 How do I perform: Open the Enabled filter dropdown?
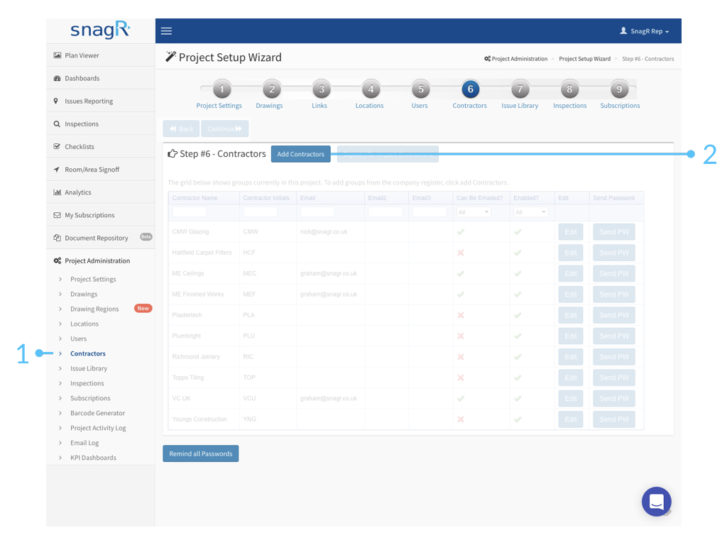pos(531,212)
